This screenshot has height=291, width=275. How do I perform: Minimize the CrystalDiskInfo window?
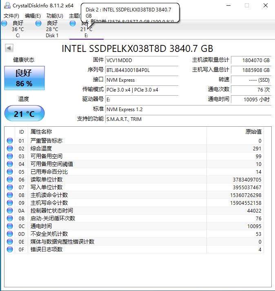click(228, 5)
